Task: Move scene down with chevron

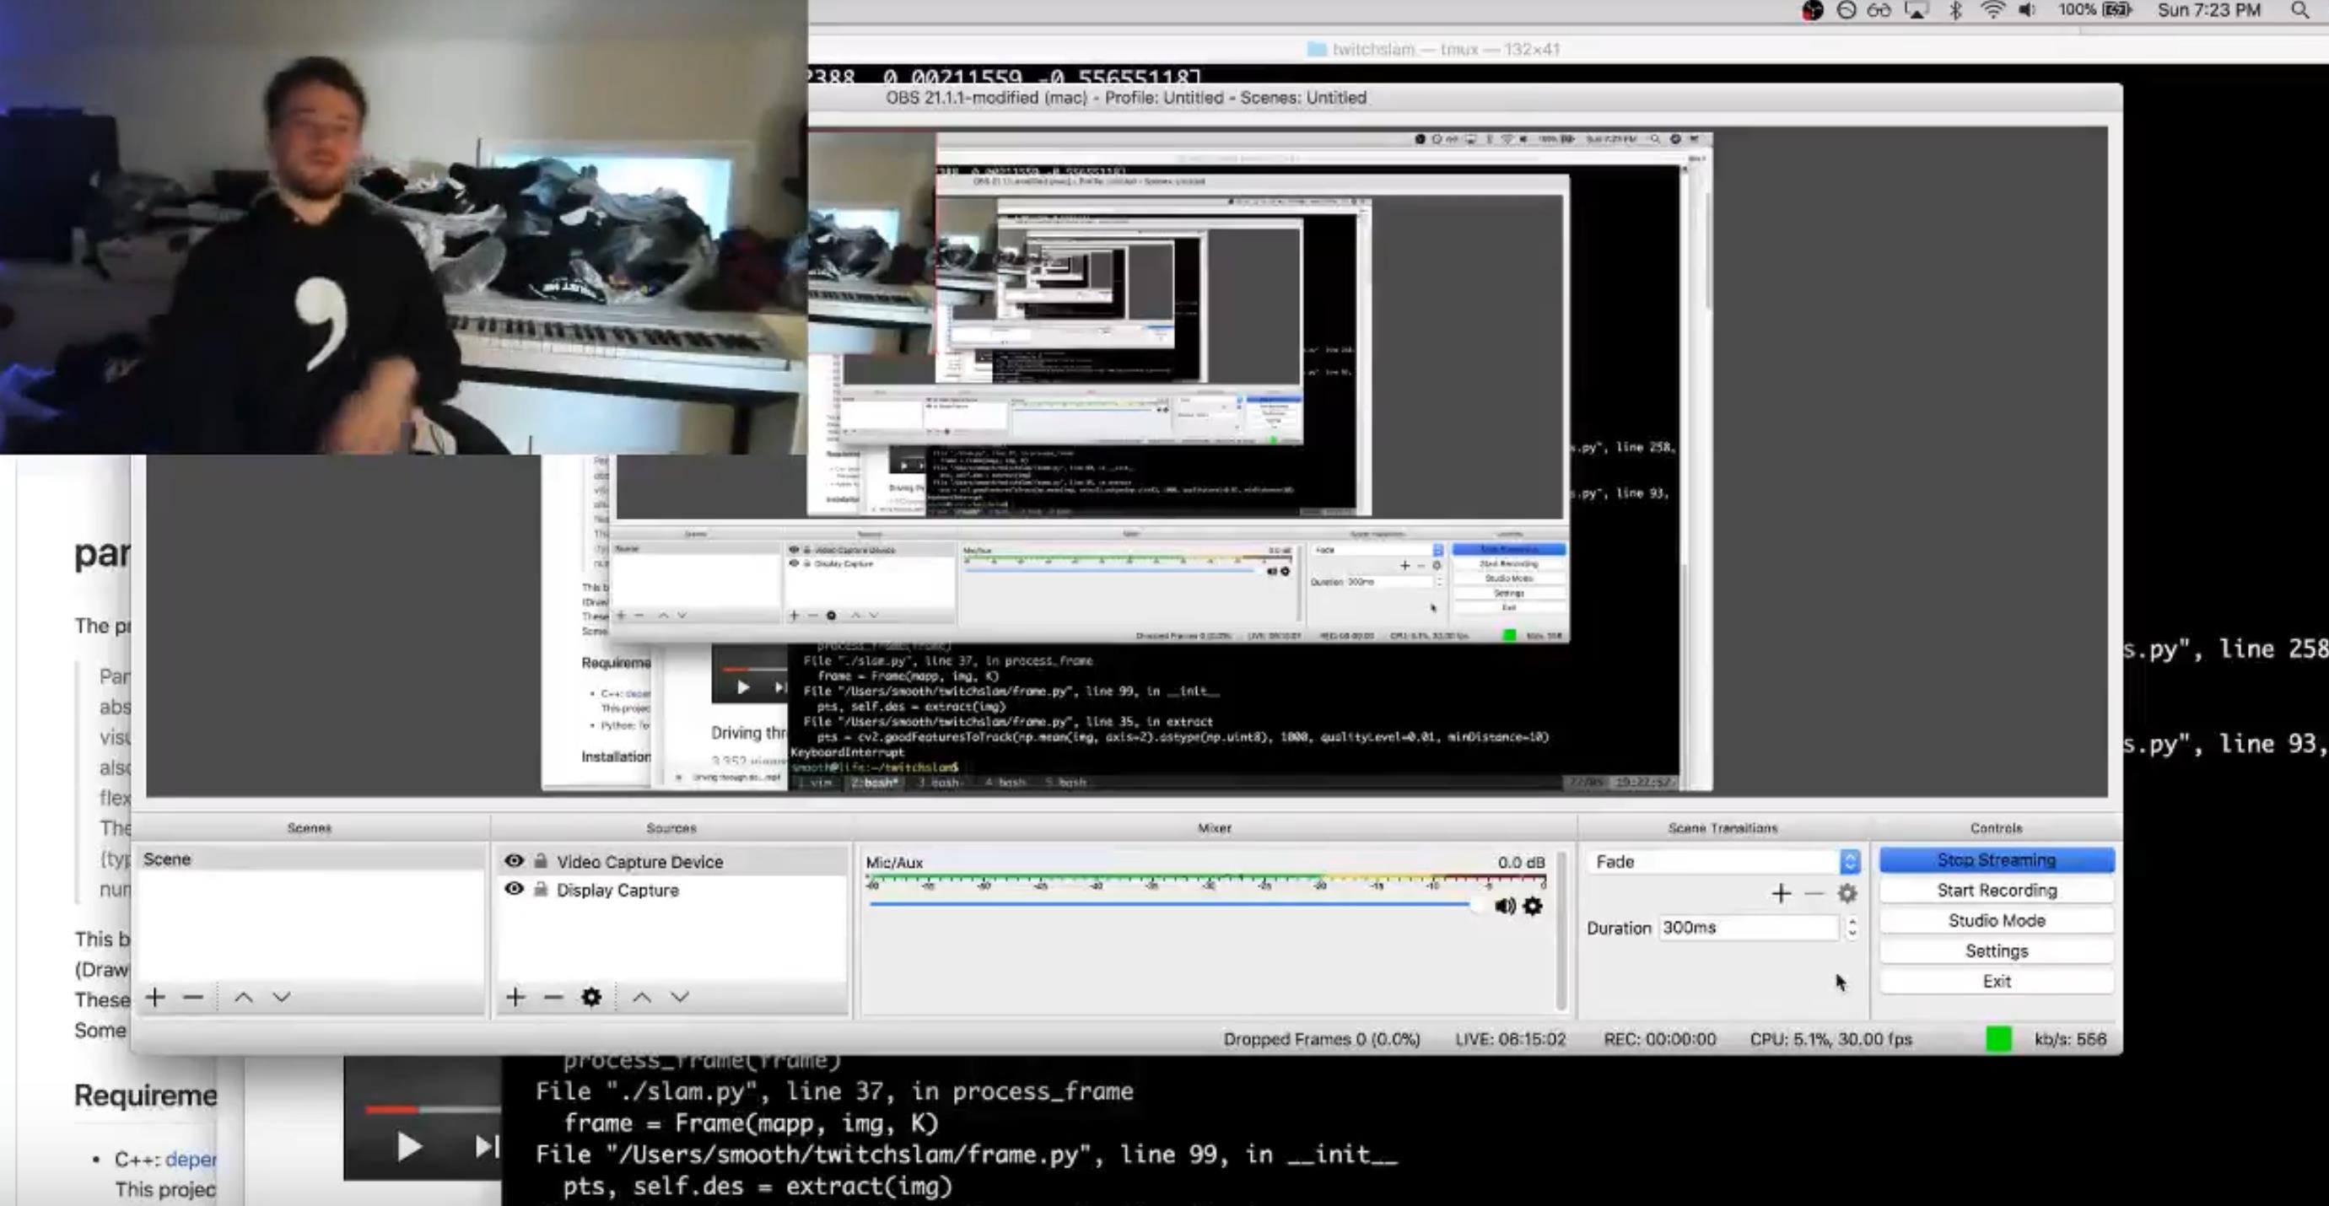Action: (282, 997)
